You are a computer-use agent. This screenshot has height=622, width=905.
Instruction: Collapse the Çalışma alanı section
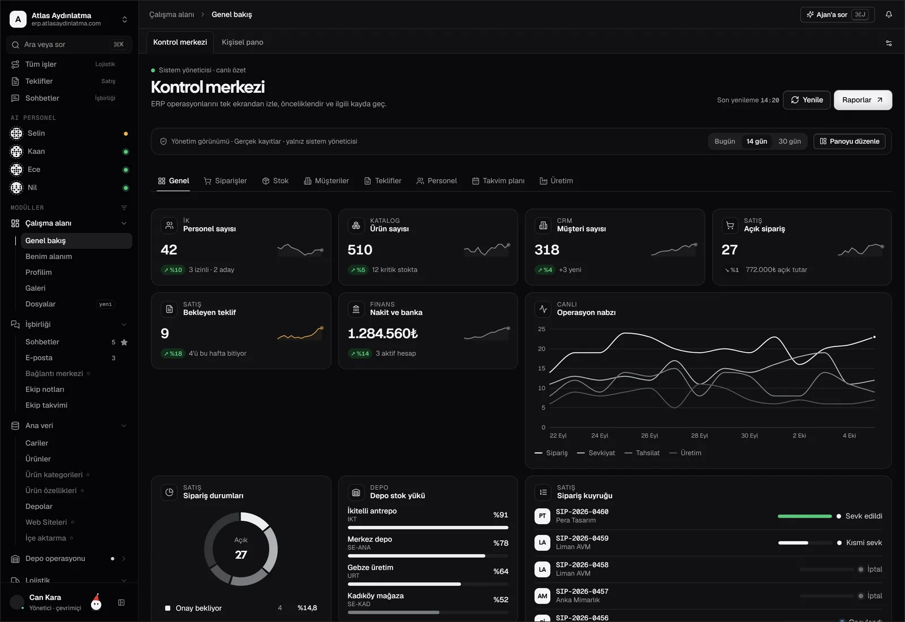point(124,223)
